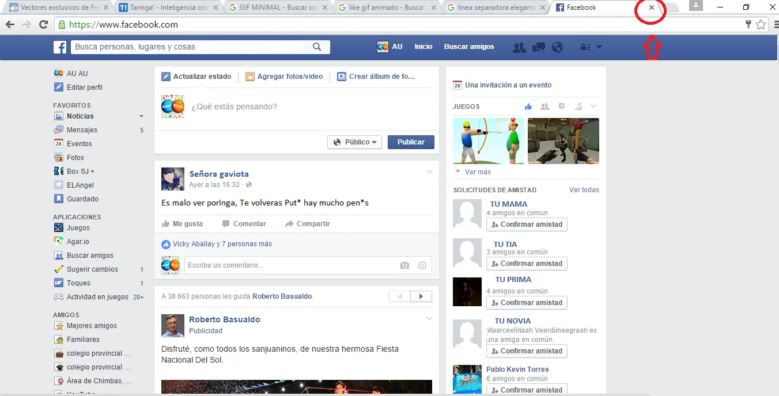779x396 pixels.
Task: Click the browser back arrow
Action: tap(10, 25)
